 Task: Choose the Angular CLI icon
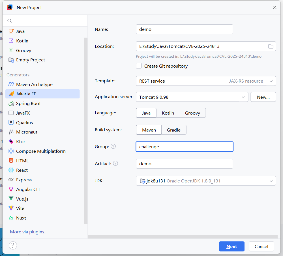(11, 190)
